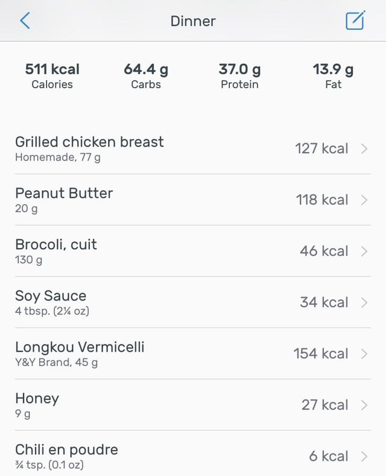The height and width of the screenshot is (476, 386).
Task: Tap the 13.9 g Fat summary
Action: (333, 76)
